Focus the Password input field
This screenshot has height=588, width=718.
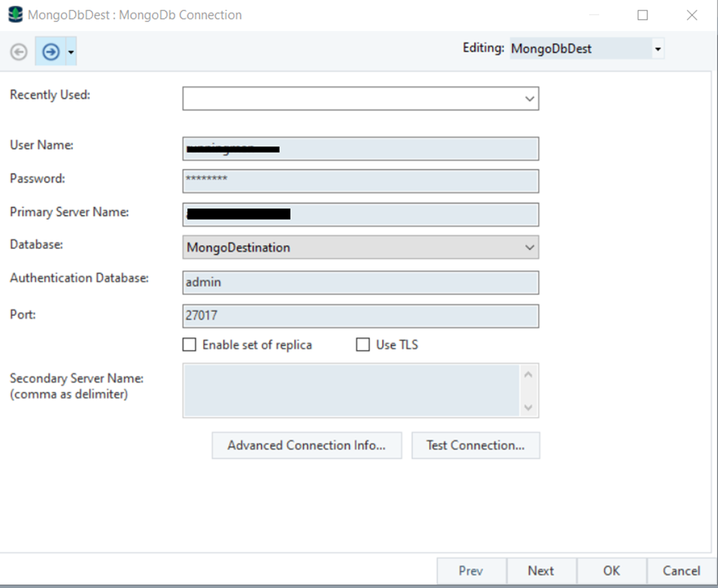pyautogui.click(x=361, y=181)
